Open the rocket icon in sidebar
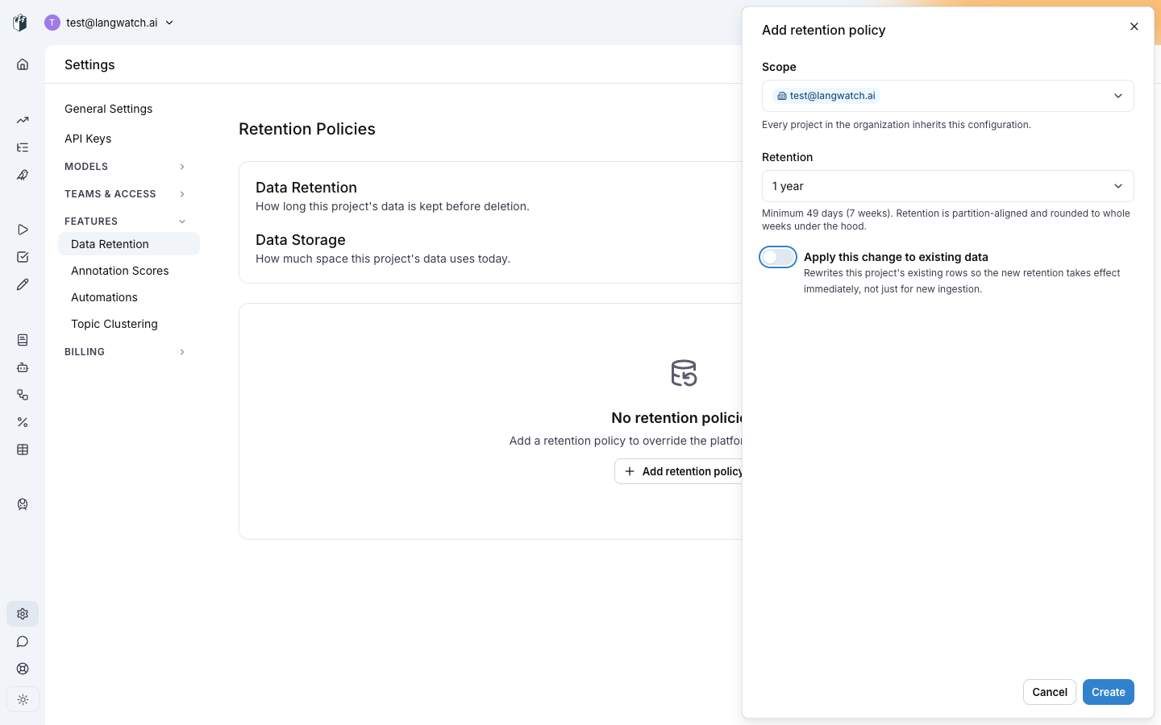The image size is (1161, 725). tap(23, 175)
